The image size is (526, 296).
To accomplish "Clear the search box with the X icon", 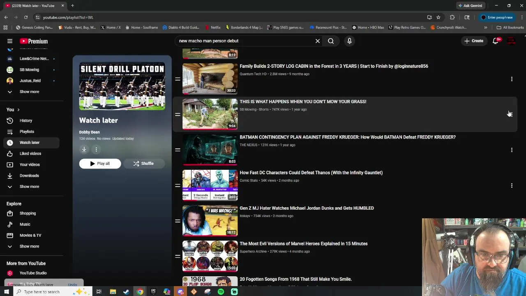I will point(318,41).
